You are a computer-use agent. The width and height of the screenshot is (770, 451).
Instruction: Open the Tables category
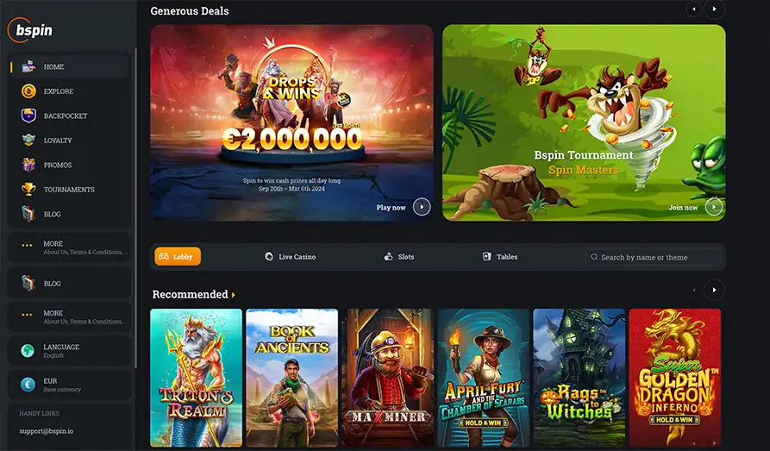click(x=500, y=256)
